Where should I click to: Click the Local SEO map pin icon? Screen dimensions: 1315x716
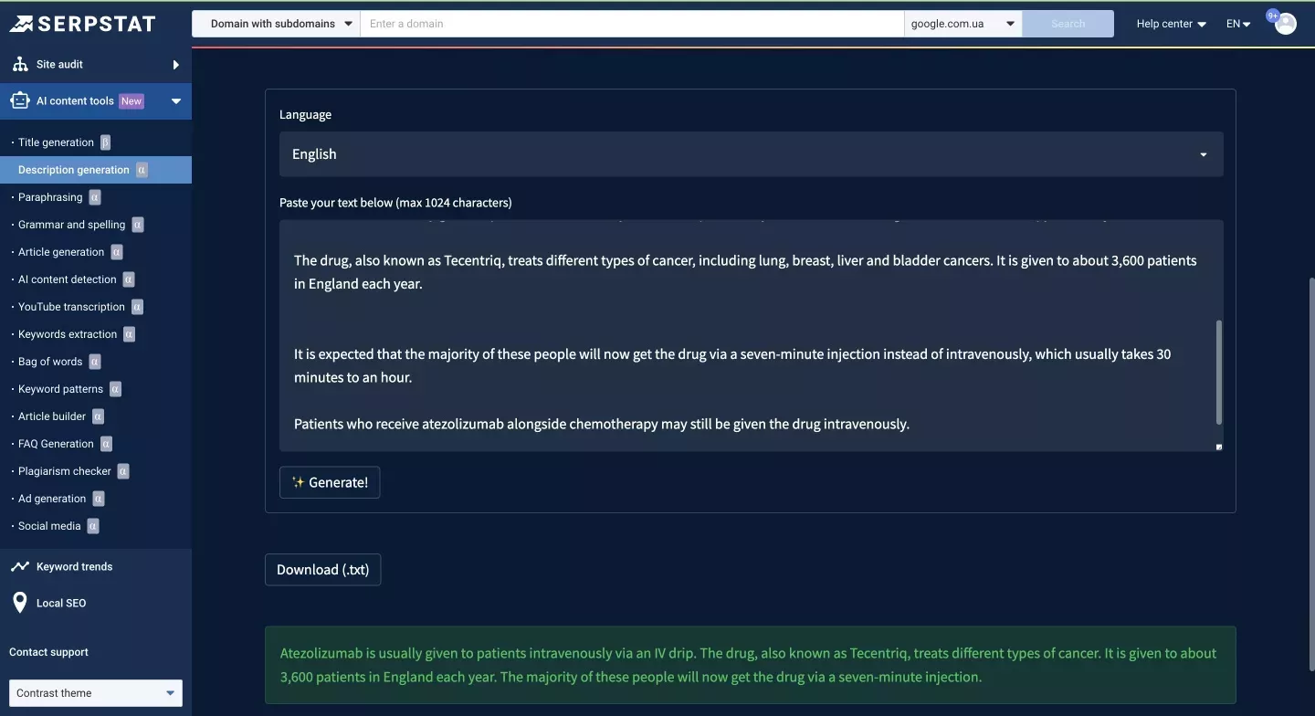[x=20, y=603]
